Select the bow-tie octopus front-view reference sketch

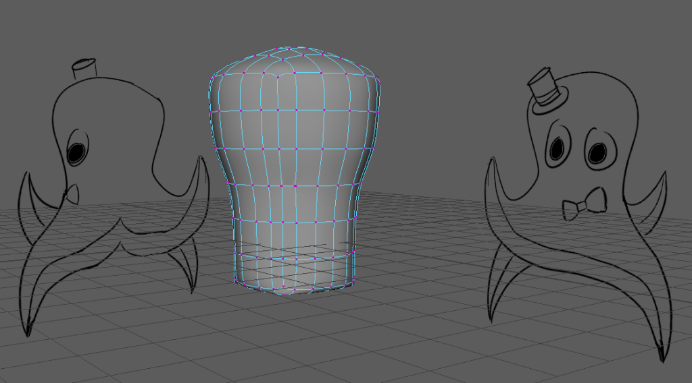click(578, 214)
